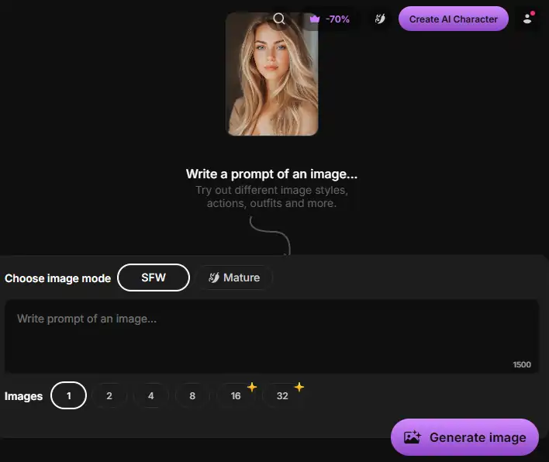549x462 pixels.
Task: Click Create AI Character button
Action: click(x=454, y=19)
